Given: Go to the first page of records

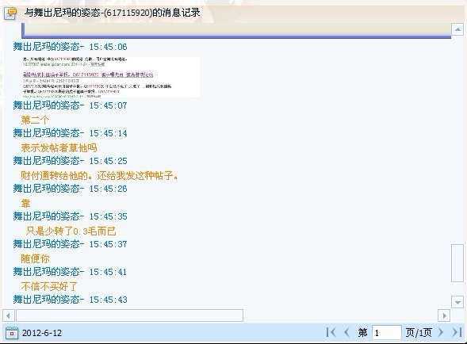Looking at the screenshot, I should 331,332.
